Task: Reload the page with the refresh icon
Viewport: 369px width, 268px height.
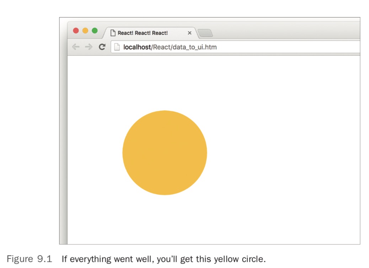Action: pyautogui.click(x=102, y=47)
